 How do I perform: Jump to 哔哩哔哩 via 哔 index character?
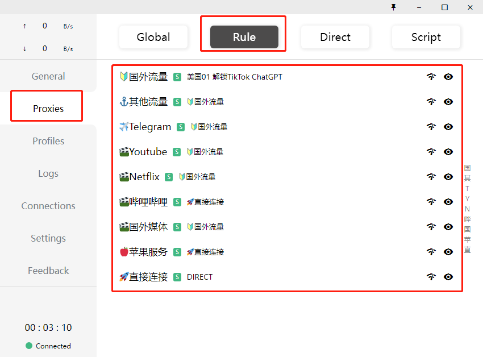tap(467, 219)
